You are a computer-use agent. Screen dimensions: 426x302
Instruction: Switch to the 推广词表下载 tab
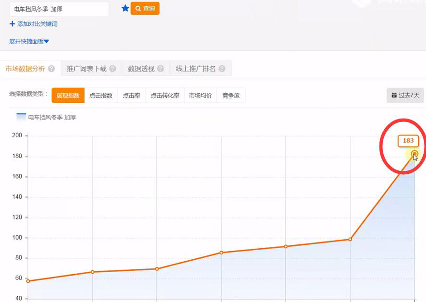click(x=87, y=69)
